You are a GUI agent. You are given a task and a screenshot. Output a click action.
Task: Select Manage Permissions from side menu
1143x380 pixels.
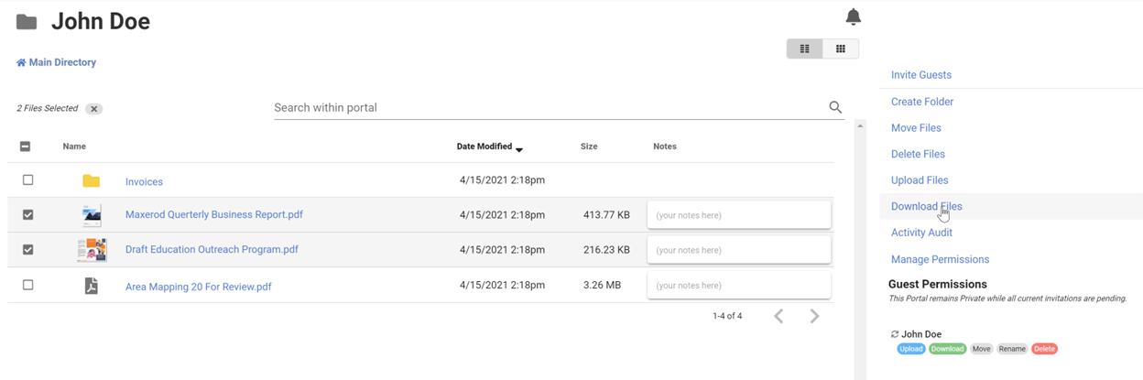tap(940, 259)
